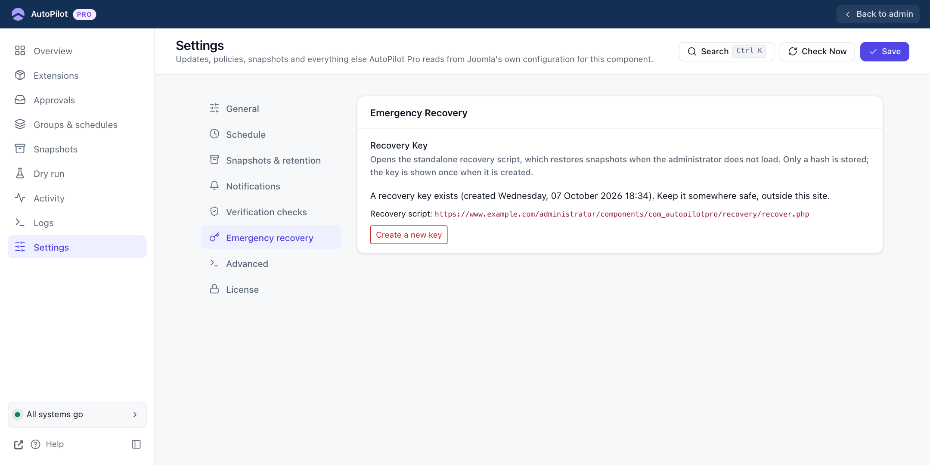Open the Overview grid icon
Screen dimensions: 930x465
point(20,51)
